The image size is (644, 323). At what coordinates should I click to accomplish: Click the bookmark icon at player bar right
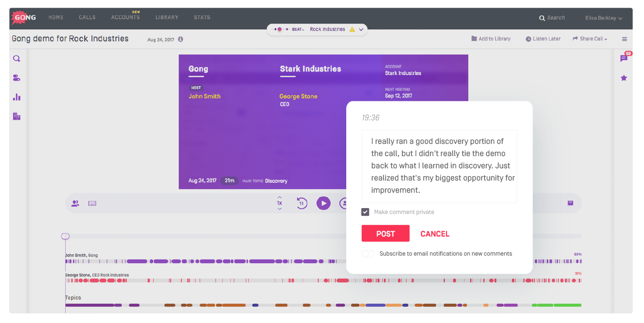(x=570, y=203)
